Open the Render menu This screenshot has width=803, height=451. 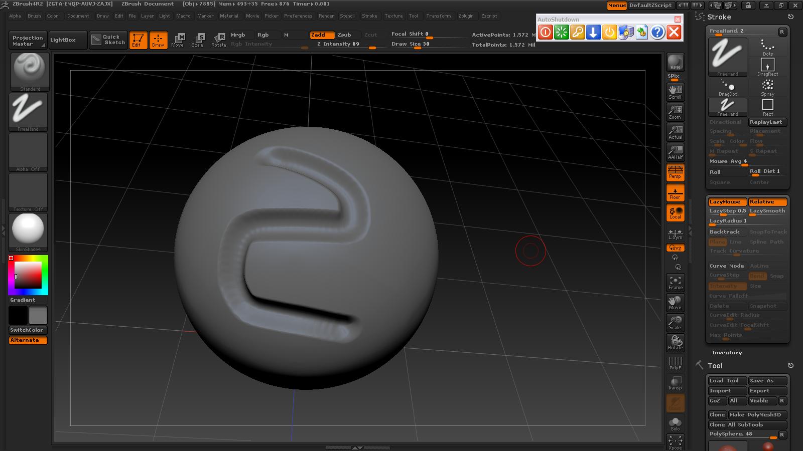point(326,16)
